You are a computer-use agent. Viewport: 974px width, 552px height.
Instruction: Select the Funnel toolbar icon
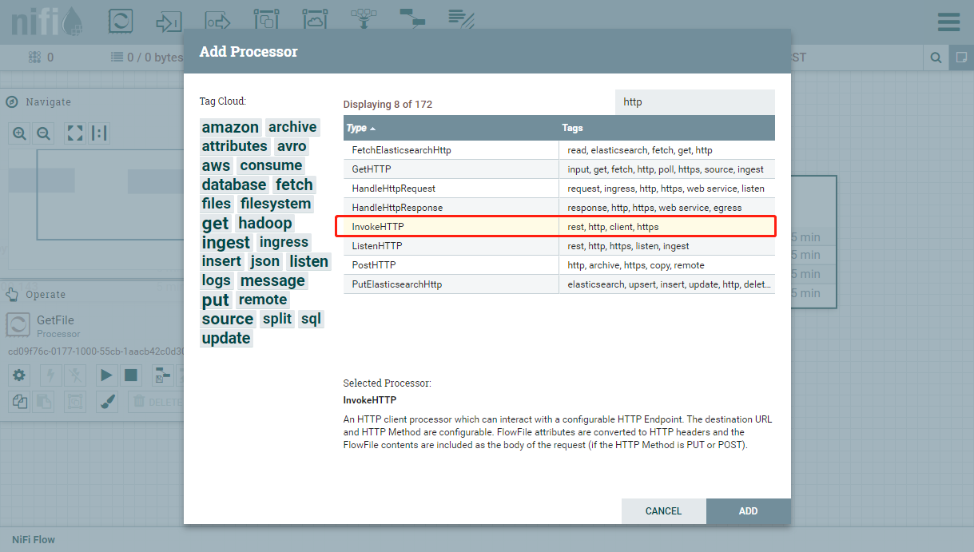364,21
